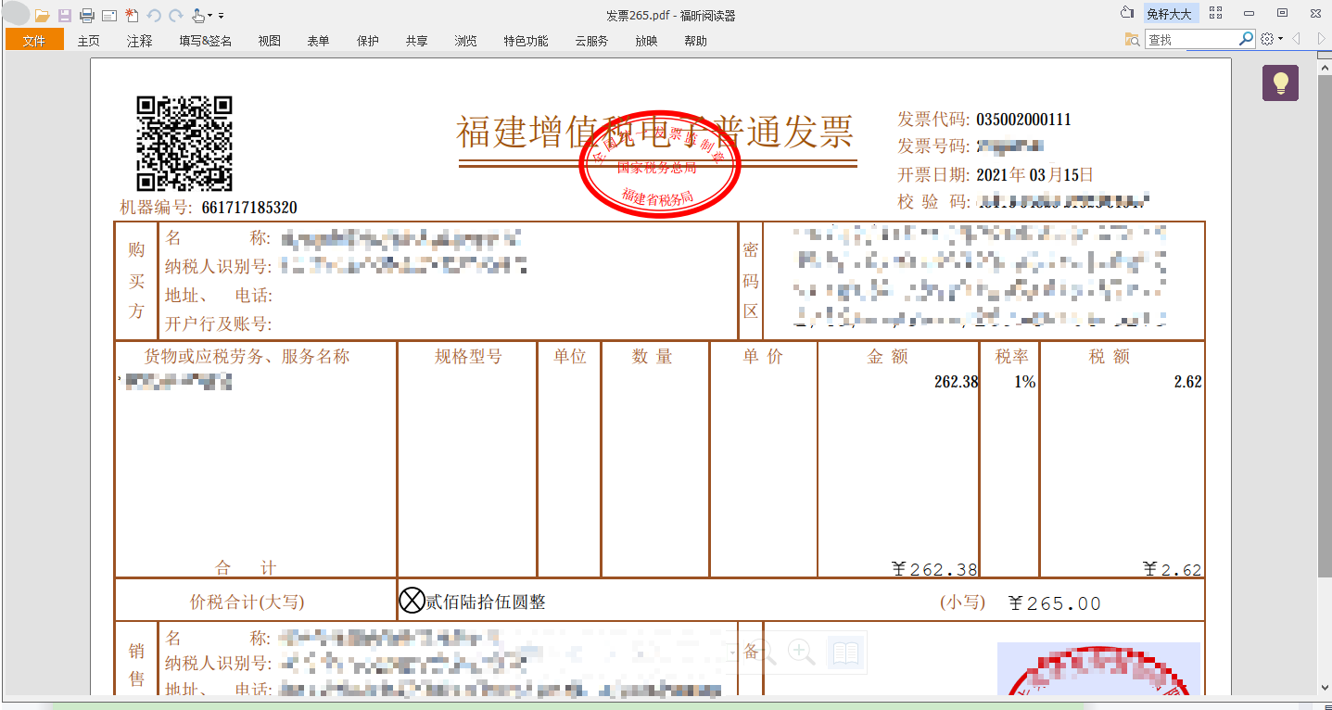Toggle Read Mode with the book icon
The height and width of the screenshot is (710, 1332).
coord(846,652)
